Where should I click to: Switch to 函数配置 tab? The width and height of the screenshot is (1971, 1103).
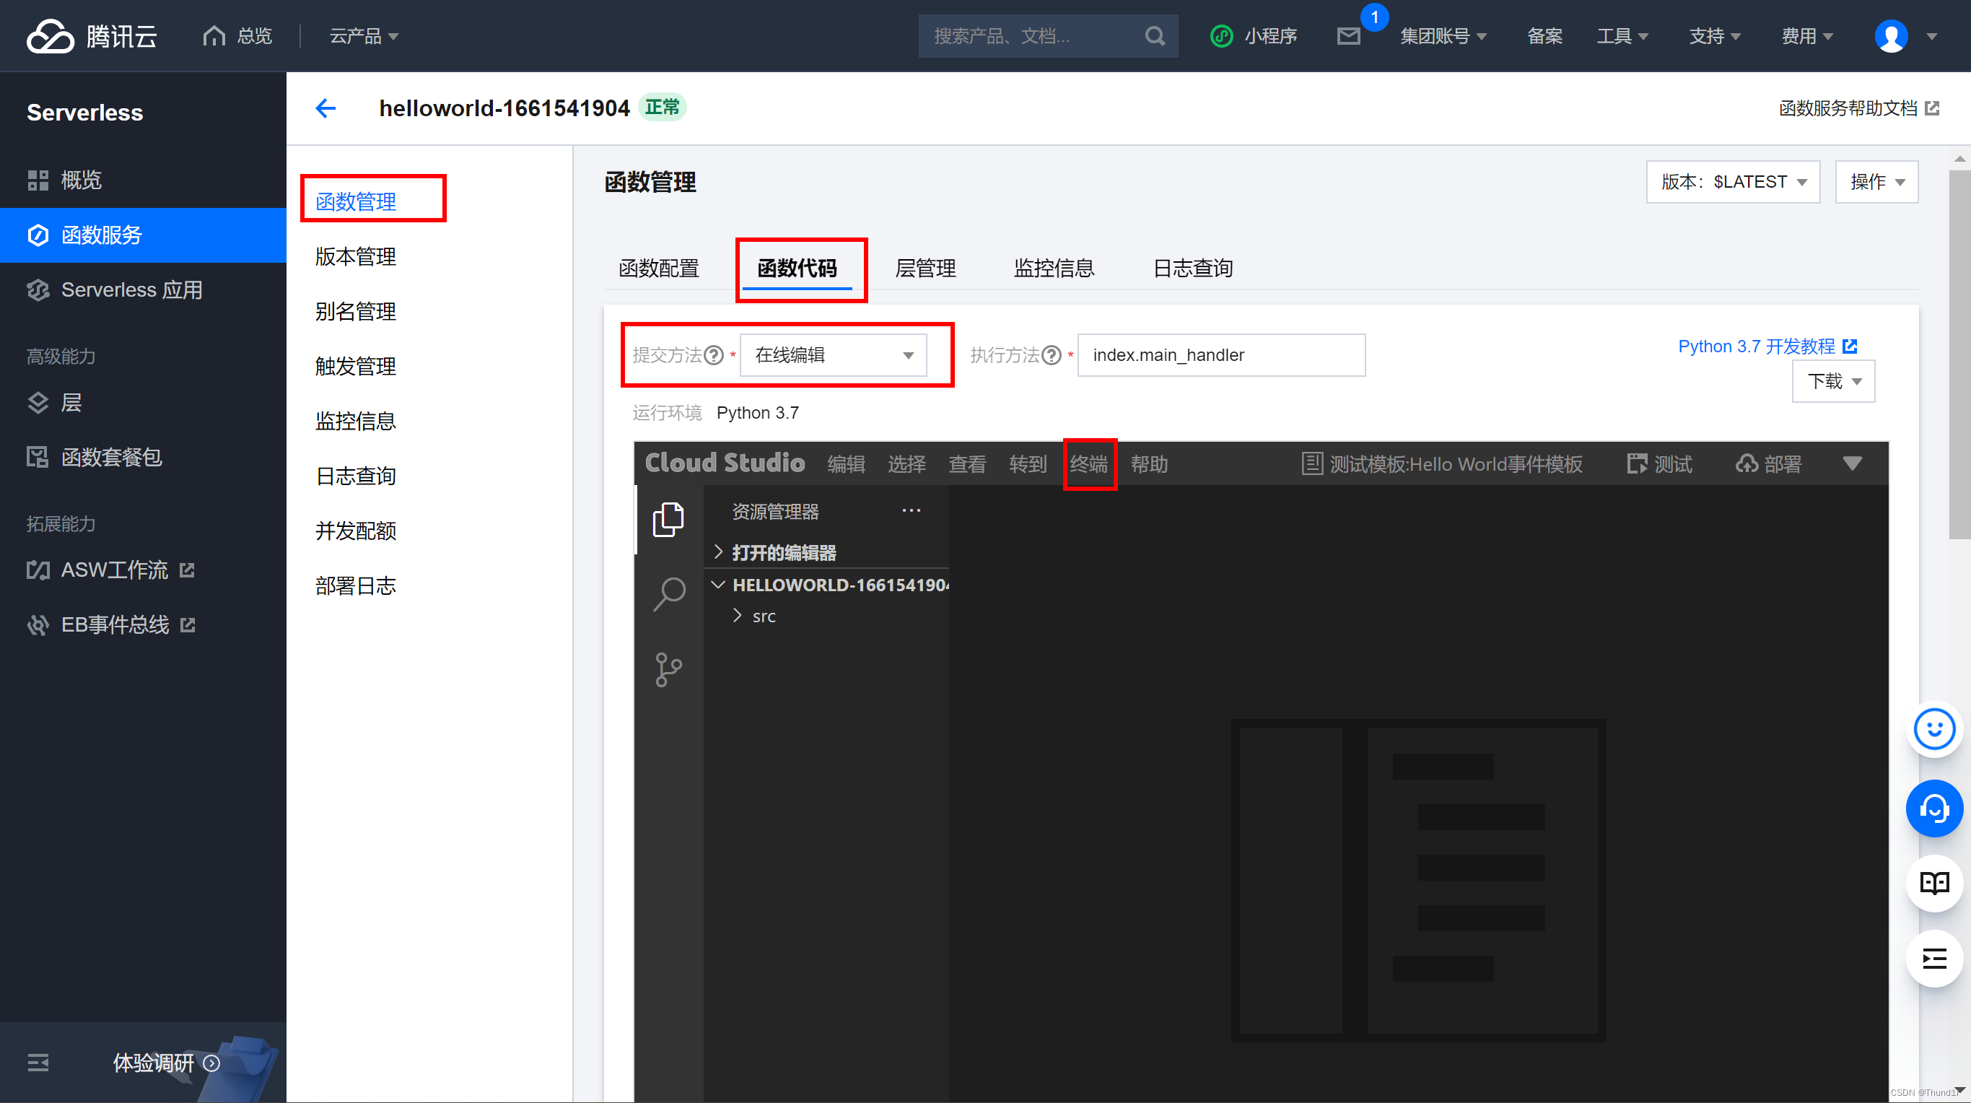pos(659,268)
